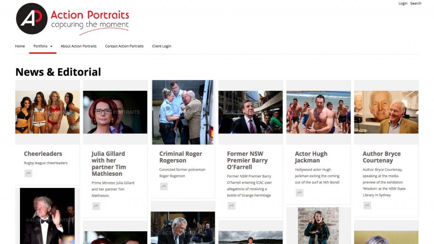Open Hugh Jackman beach photo thumbnail

pos(319,113)
